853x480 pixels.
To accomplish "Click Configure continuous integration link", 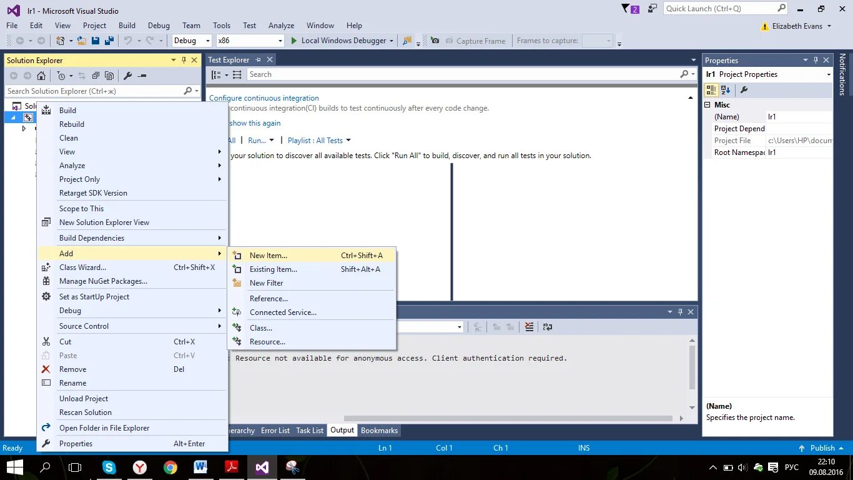I will click(264, 98).
